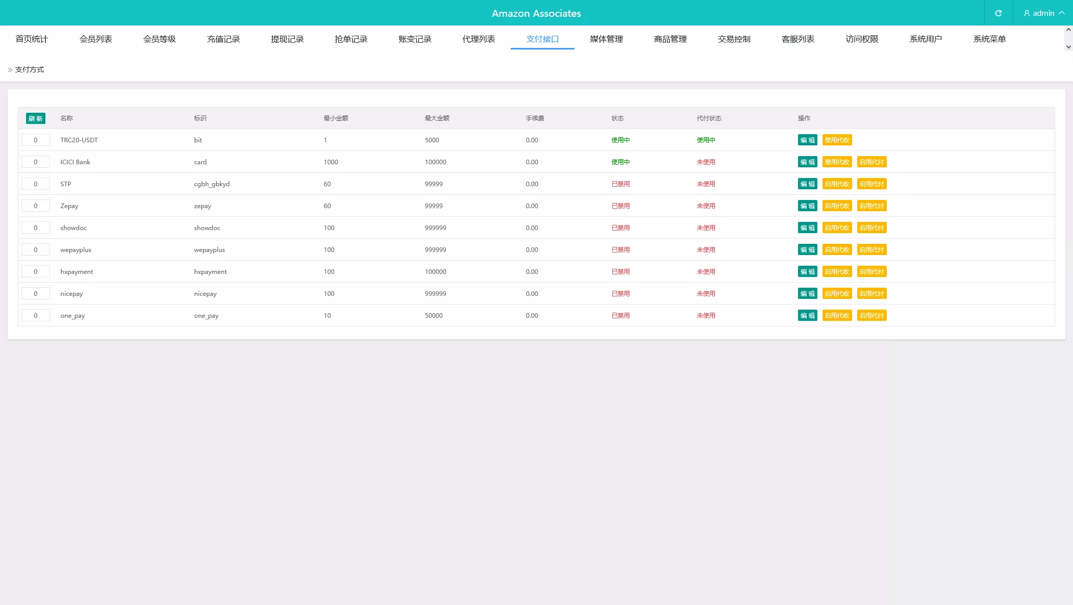The image size is (1073, 605).
Task: Click 禁用代收 for the TRC20-USDT row
Action: 837,140
